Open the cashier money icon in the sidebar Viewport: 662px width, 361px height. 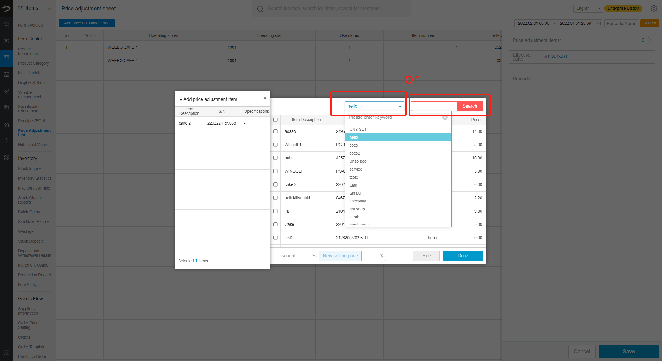(x=6, y=41)
